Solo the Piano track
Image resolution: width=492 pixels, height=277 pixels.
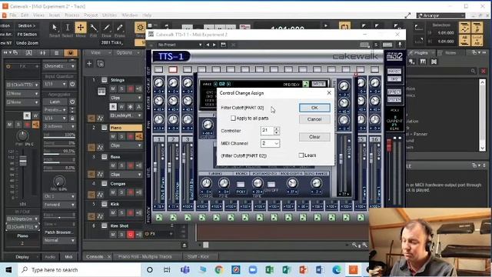pyautogui.click(x=121, y=137)
